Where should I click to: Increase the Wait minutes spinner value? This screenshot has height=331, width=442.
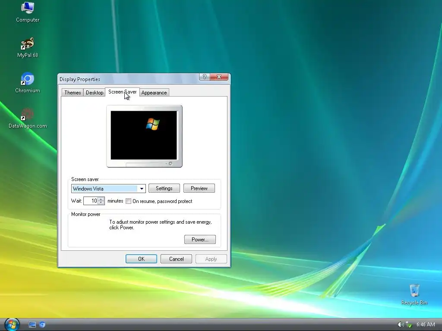coord(101,199)
